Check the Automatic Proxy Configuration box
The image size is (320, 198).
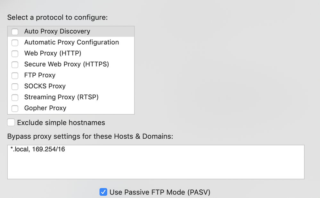click(15, 43)
